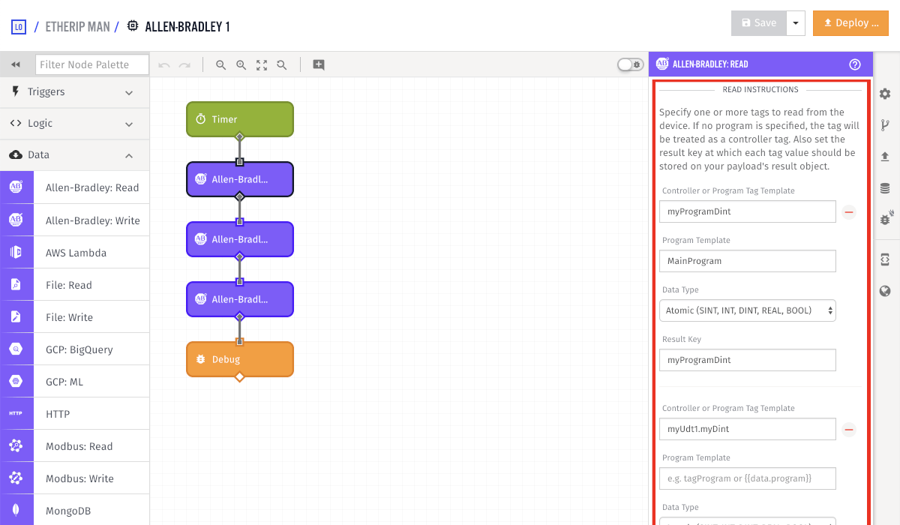The height and width of the screenshot is (525, 900).
Task: Toggle the live debug stream switch
Action: (x=631, y=64)
